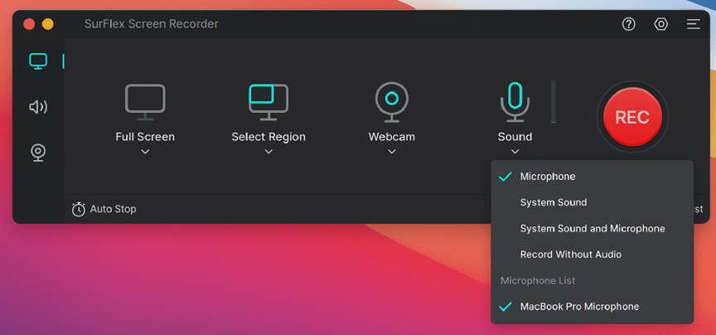Expand the Select Region dropdown chevron

[x=268, y=152]
